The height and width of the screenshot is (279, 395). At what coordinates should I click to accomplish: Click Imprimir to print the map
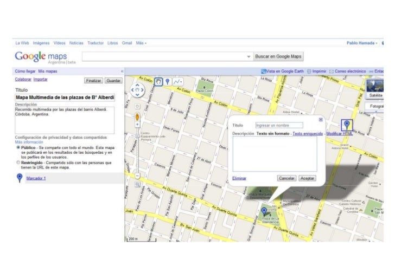point(317,71)
